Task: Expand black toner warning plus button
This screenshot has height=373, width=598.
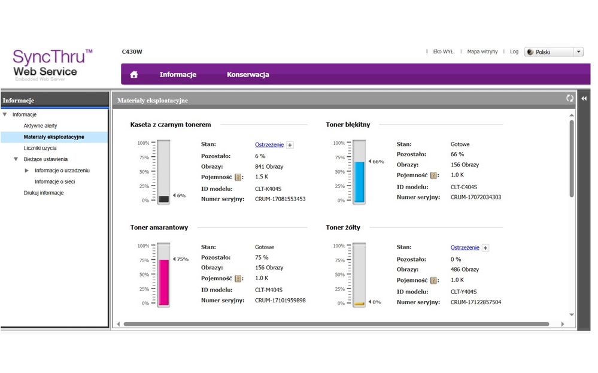Action: point(290,145)
